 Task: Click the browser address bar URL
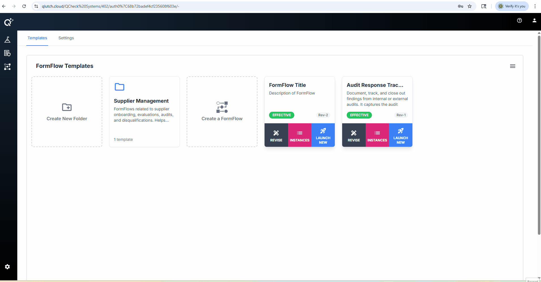tap(110, 6)
